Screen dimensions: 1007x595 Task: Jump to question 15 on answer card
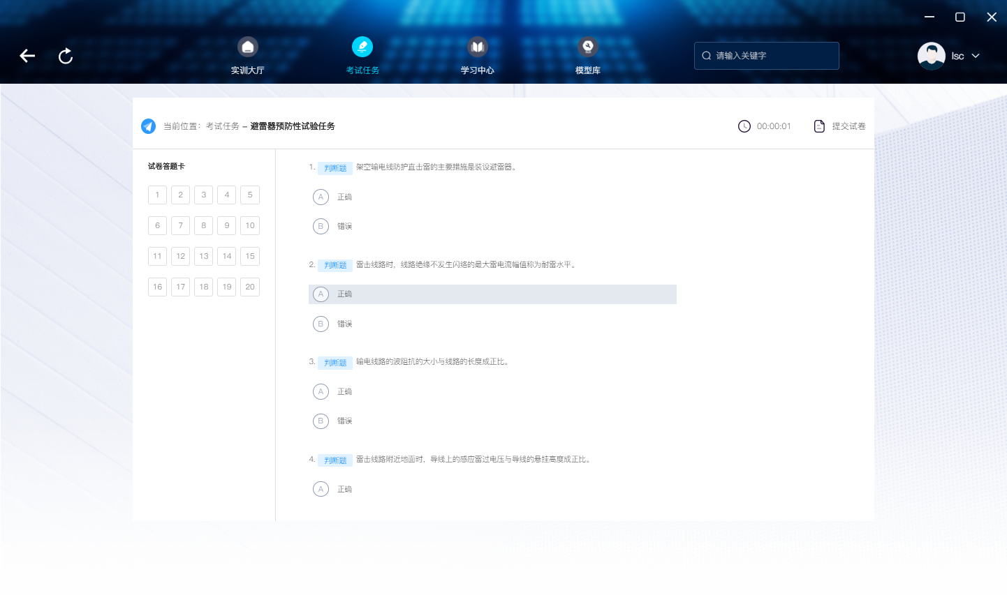[250, 256]
